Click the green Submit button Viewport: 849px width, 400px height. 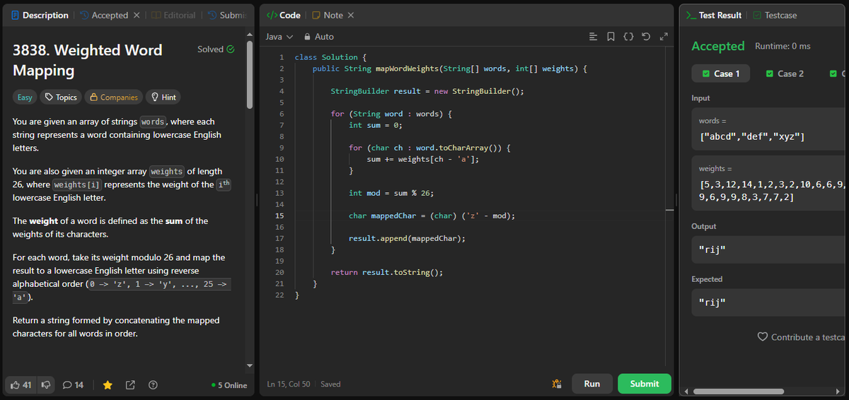pos(644,384)
